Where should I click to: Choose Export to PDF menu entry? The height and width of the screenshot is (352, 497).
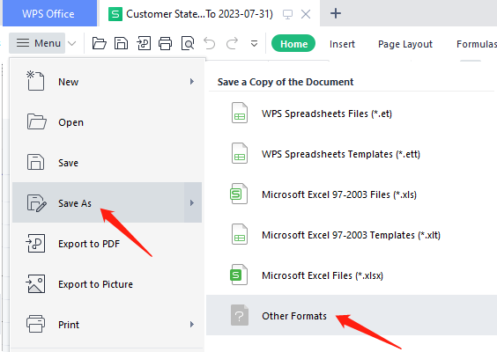click(108, 244)
